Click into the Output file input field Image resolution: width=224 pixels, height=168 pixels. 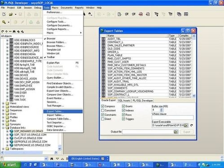tap(148, 132)
